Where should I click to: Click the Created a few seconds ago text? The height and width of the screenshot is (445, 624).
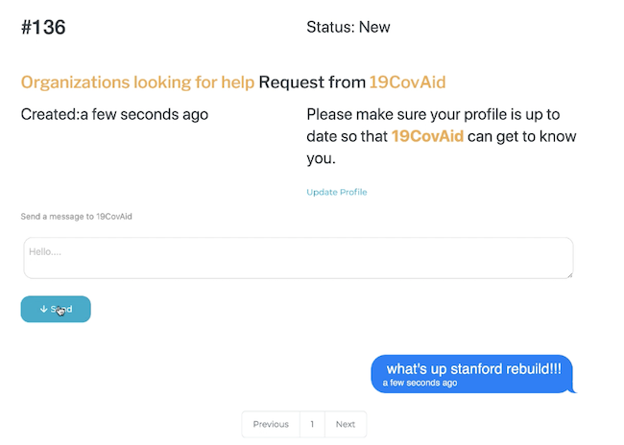pos(114,114)
